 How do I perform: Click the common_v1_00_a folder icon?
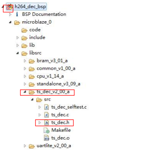(x=32, y=69)
